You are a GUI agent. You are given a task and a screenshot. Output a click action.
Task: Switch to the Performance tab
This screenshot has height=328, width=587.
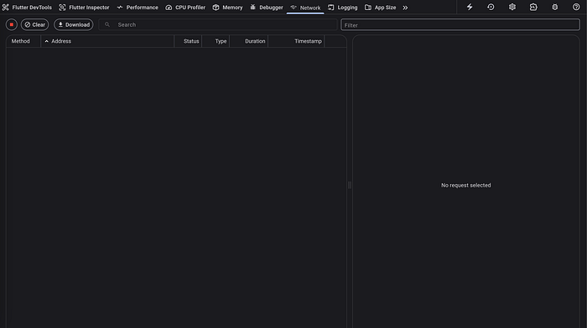pyautogui.click(x=138, y=8)
